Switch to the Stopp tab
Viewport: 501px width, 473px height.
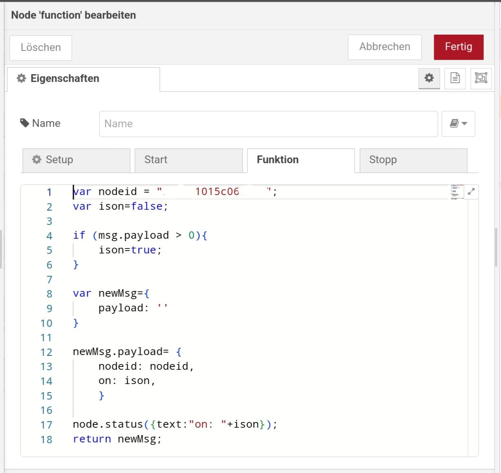point(413,160)
